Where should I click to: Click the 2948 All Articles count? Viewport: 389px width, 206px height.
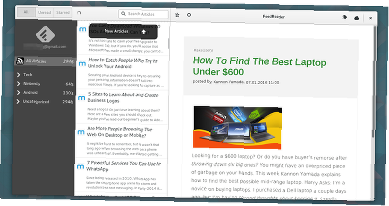[68, 61]
